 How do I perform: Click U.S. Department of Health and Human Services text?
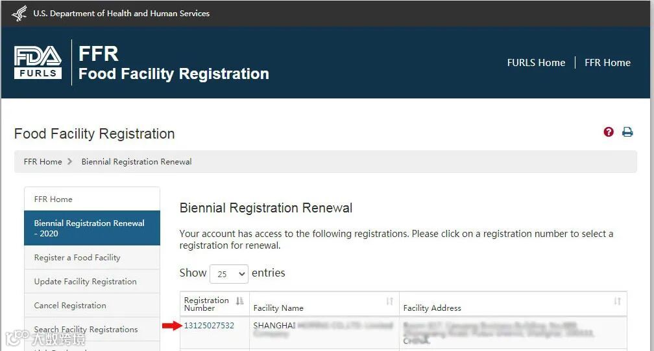pyautogui.click(x=121, y=13)
